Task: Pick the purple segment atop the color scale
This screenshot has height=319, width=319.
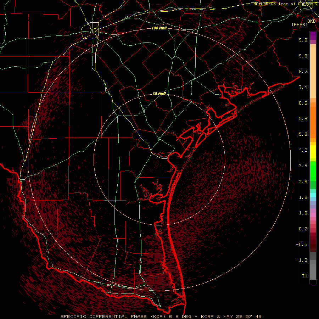Action: pyautogui.click(x=313, y=35)
